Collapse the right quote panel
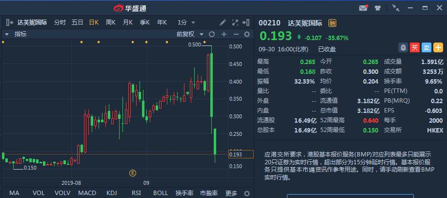 [246, 22]
